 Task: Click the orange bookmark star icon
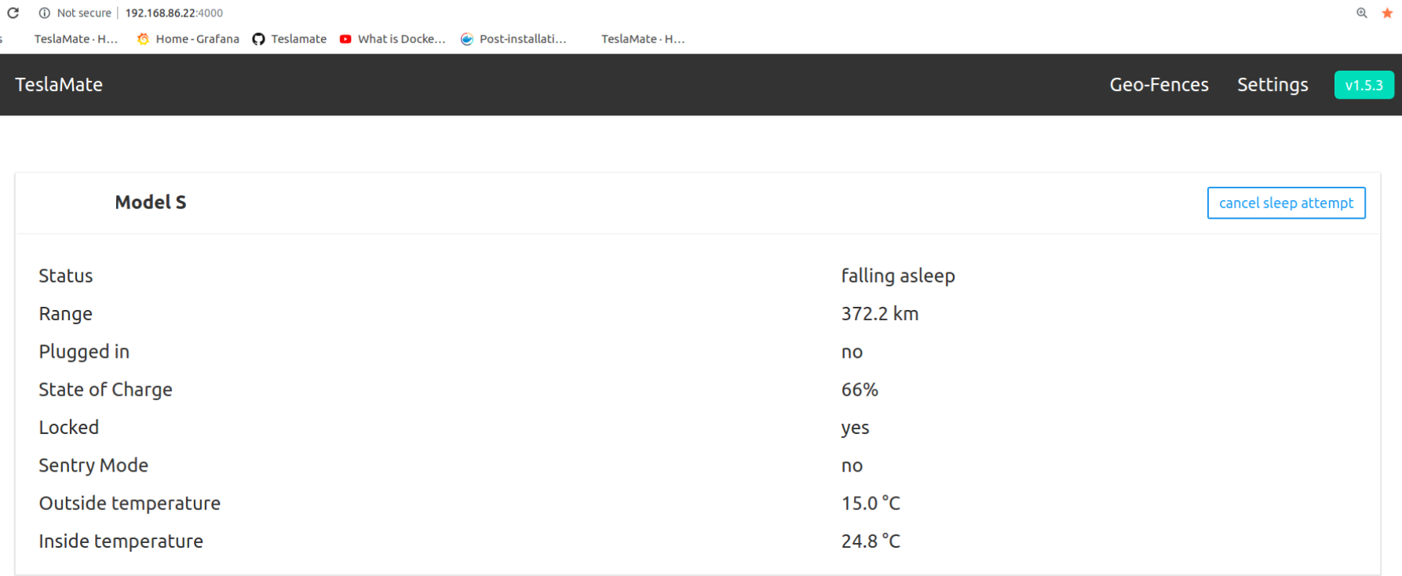[1387, 13]
